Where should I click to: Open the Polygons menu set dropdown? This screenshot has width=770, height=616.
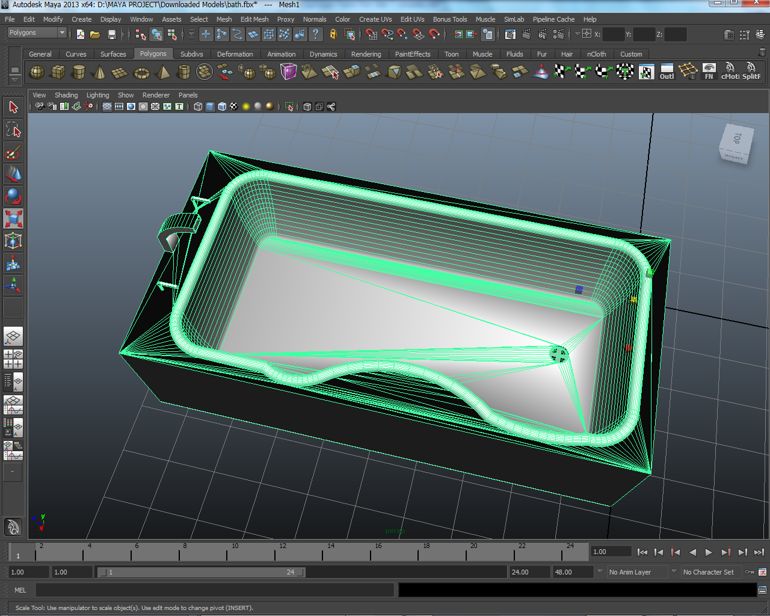tap(37, 33)
